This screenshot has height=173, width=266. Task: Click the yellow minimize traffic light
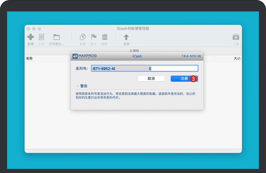[34, 28]
